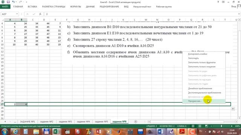This screenshot has width=241, height=135.
Task: Select column C header
Action: point(33,20)
